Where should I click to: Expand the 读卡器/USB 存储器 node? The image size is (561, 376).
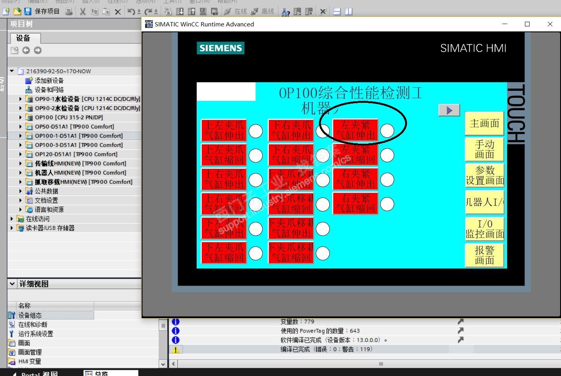coord(12,228)
